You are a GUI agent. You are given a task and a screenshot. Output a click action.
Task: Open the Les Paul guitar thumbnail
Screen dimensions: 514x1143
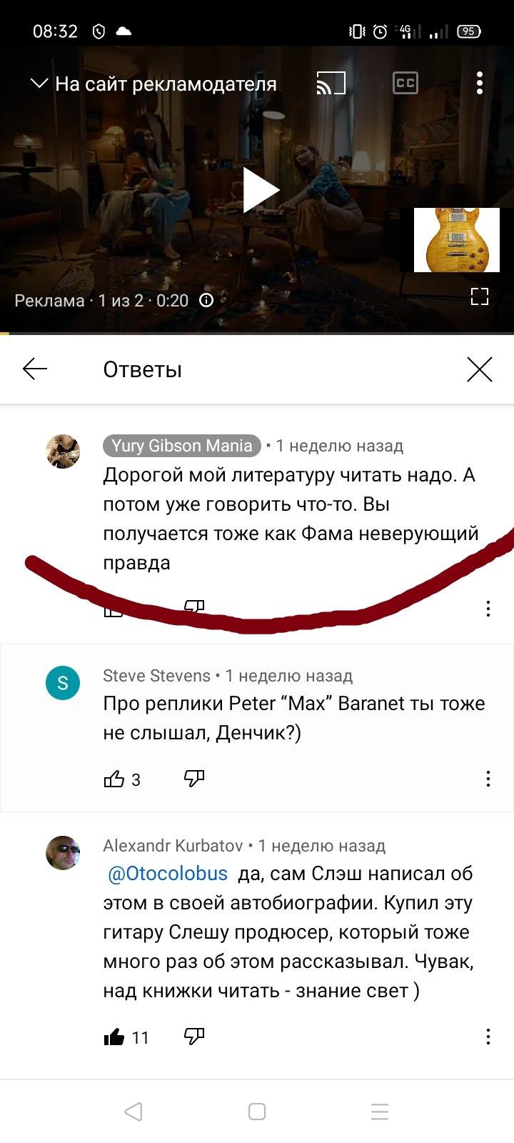(x=457, y=240)
